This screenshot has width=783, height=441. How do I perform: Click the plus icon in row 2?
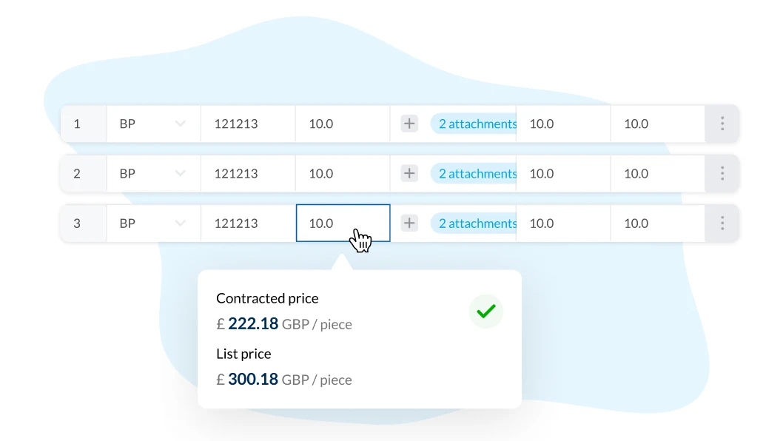(x=409, y=173)
